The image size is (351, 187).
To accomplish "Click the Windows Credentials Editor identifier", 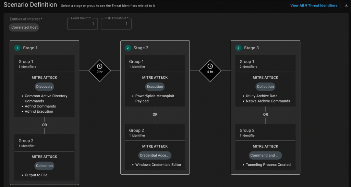I will tap(158, 165).
